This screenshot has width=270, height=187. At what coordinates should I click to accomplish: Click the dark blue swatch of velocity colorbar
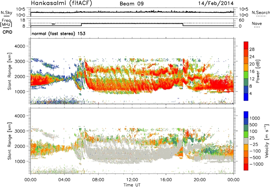246,121
